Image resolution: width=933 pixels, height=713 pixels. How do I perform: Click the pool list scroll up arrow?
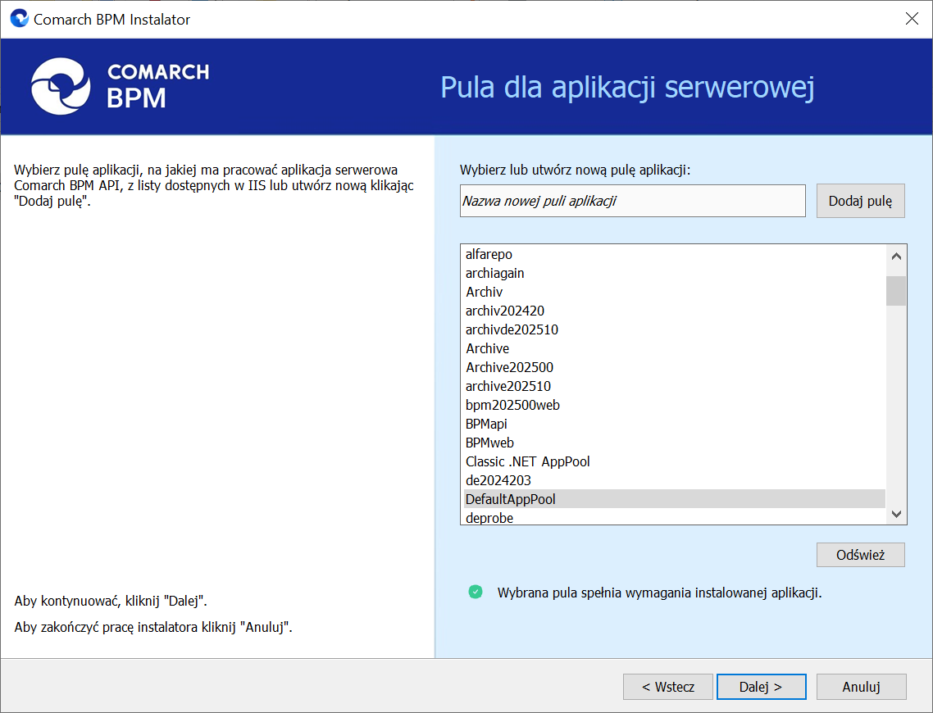[x=896, y=257]
